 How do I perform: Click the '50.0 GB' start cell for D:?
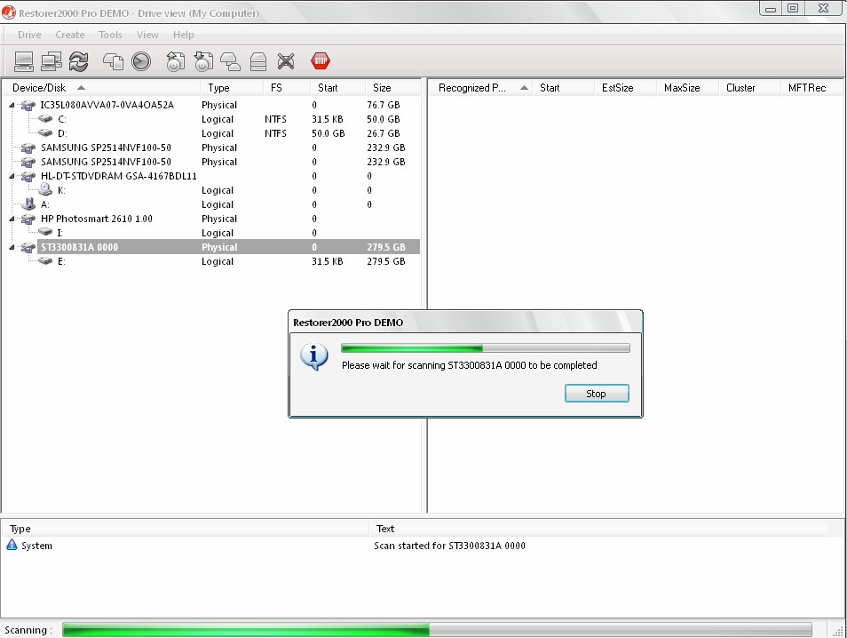pos(328,133)
